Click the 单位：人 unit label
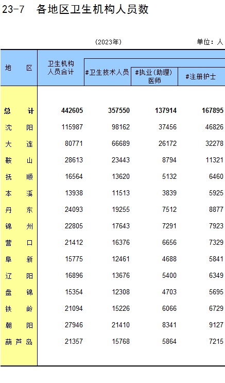 point(210,42)
